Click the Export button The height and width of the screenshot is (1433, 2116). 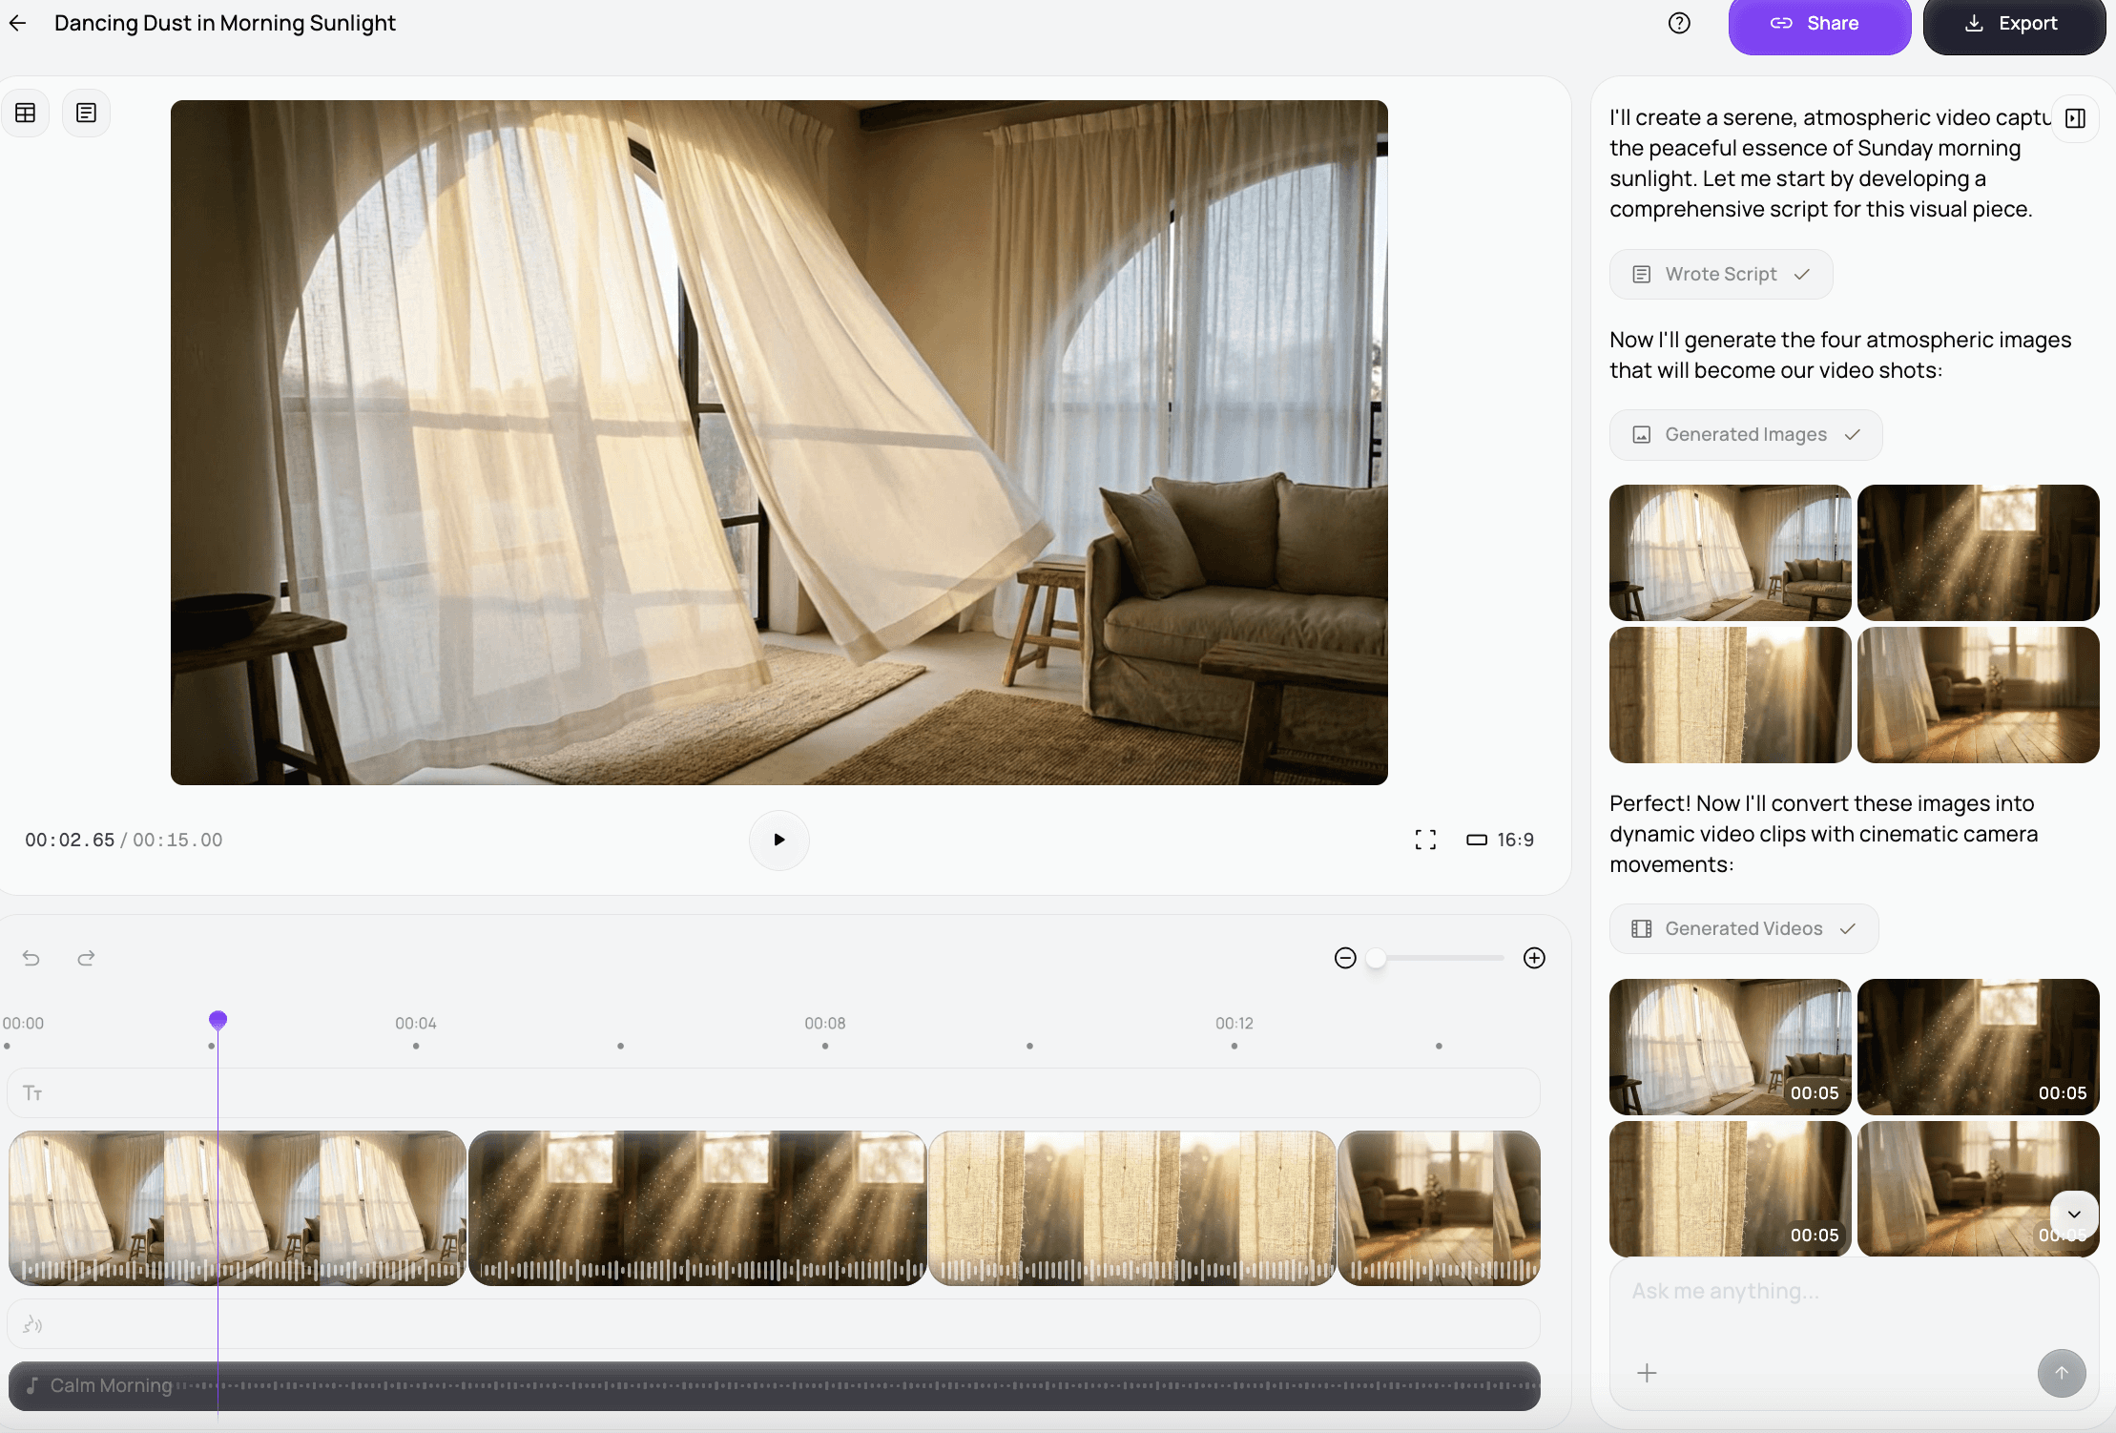click(x=2013, y=24)
